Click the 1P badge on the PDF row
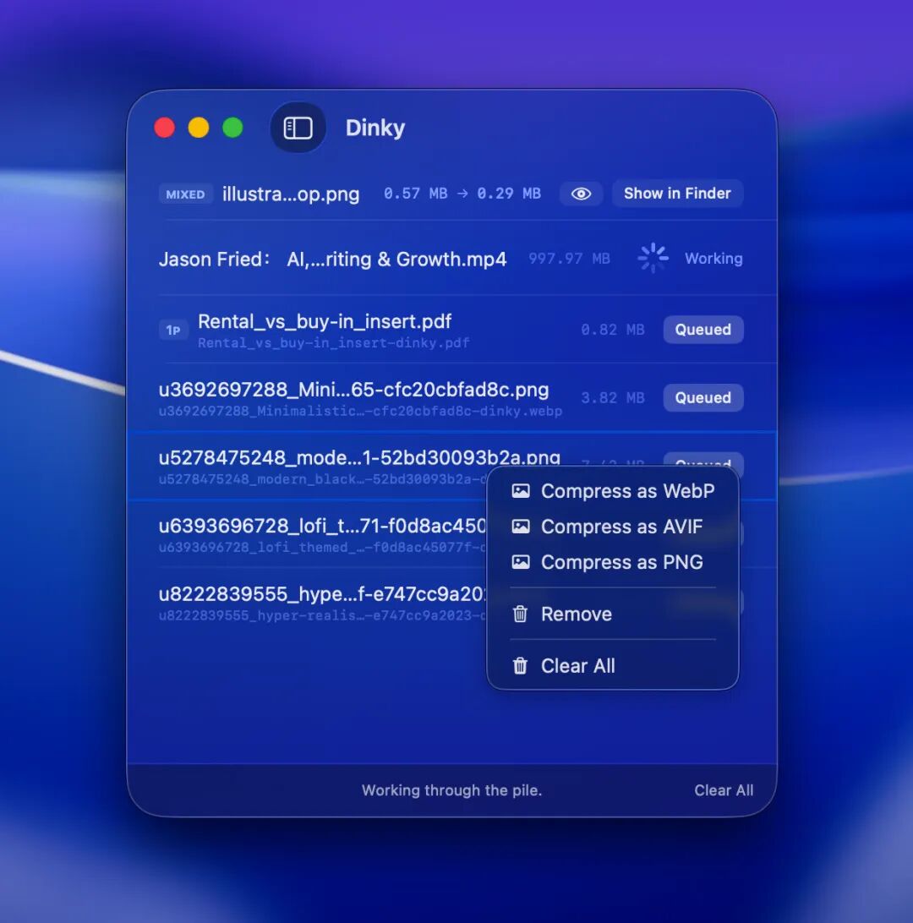913x923 pixels. pos(173,330)
